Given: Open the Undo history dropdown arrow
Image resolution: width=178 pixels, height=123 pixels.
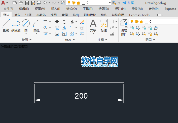Looking at the screenshot, I should tap(49, 3).
